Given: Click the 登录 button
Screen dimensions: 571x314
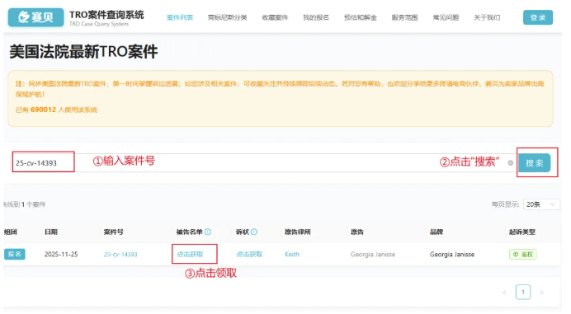Looking at the screenshot, I should 538,17.
